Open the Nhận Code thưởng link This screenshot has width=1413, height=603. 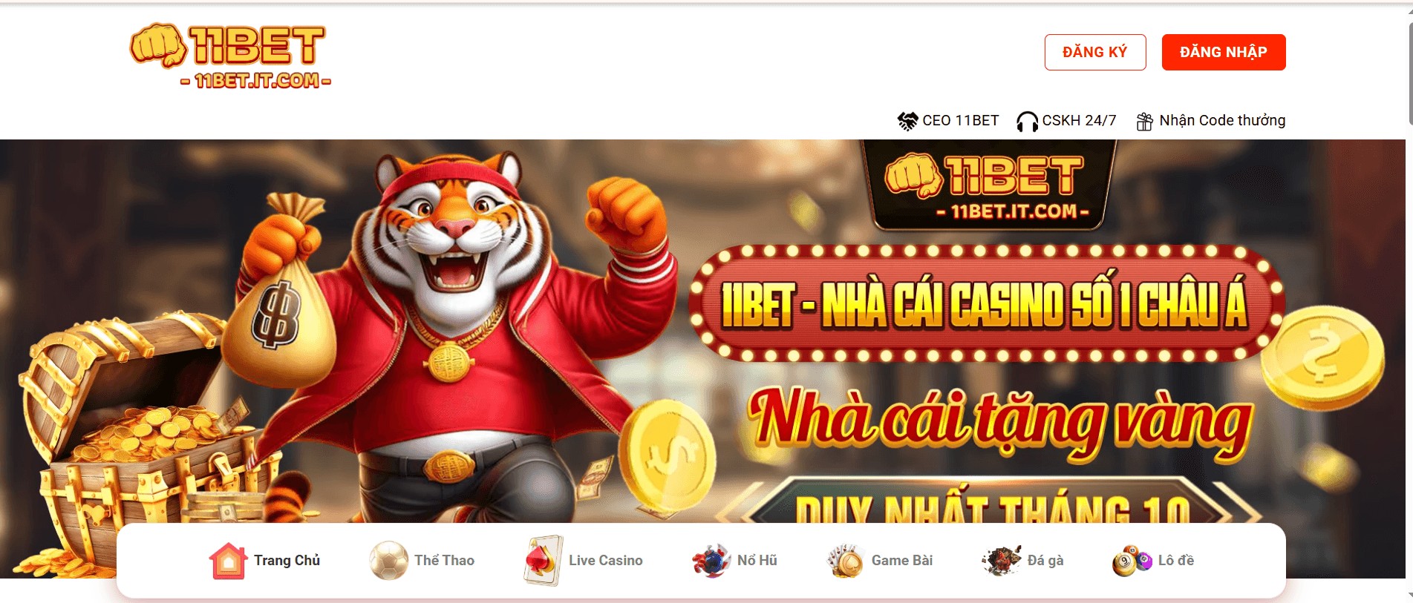pos(1222,120)
